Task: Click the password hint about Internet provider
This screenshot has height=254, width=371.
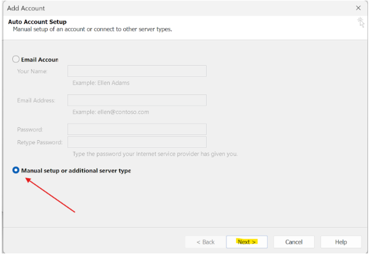Action: tap(155, 154)
